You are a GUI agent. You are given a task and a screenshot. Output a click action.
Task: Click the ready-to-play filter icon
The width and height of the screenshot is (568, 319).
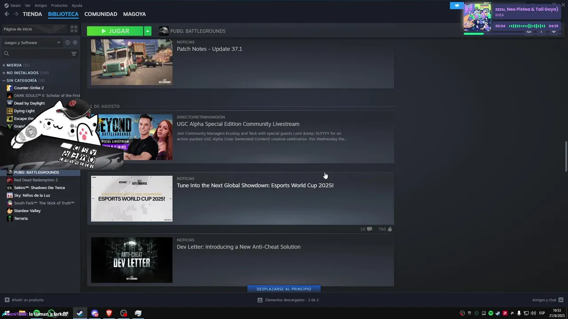(75, 43)
